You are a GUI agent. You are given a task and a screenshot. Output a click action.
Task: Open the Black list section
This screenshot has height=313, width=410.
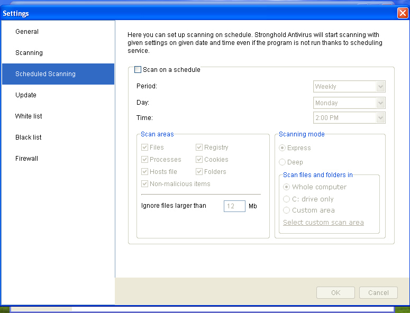pyautogui.click(x=58, y=137)
